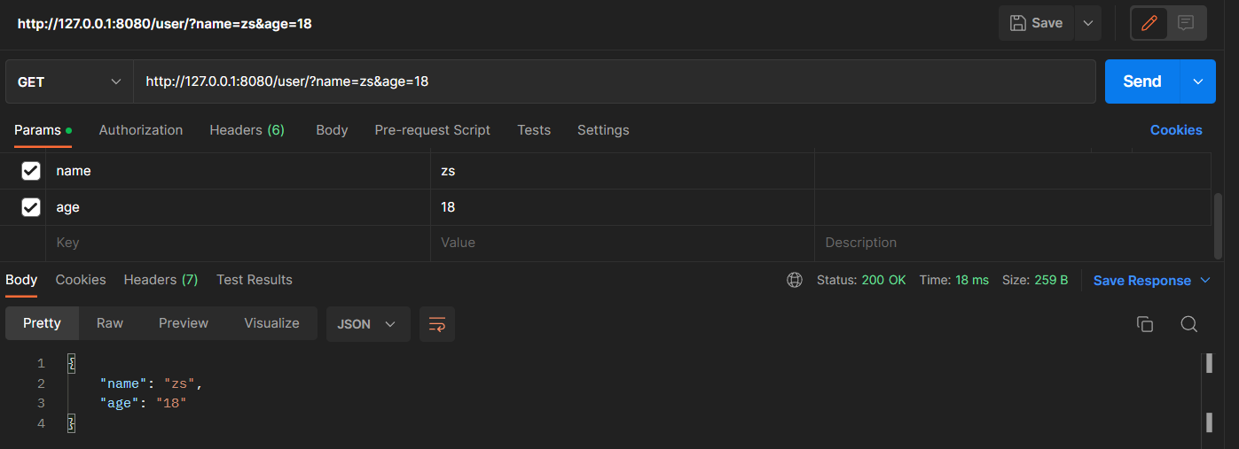Open the JSON format dropdown
Viewport: 1239px width, 449px height.
(x=367, y=324)
